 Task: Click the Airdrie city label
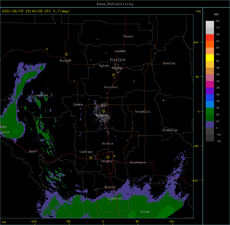108,143
